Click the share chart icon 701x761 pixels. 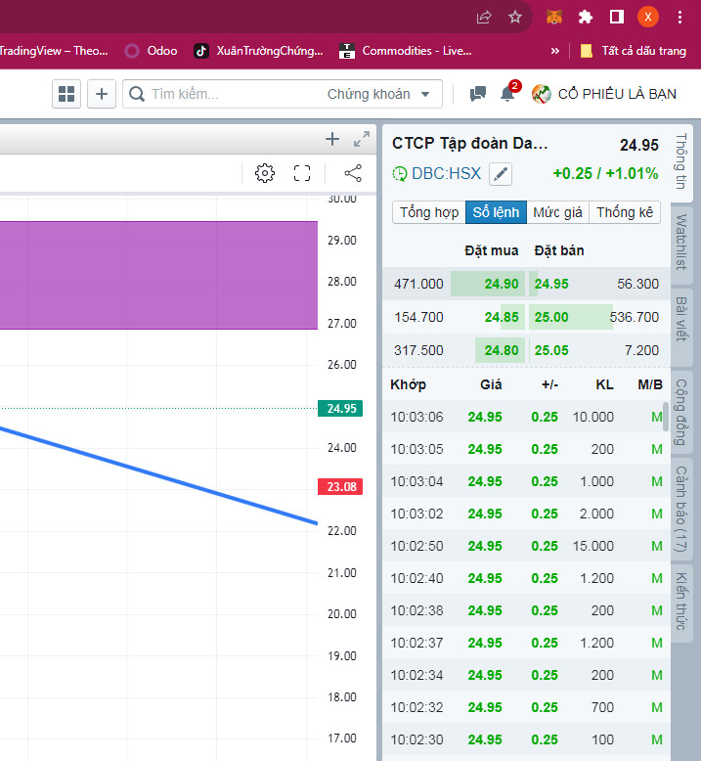point(352,173)
